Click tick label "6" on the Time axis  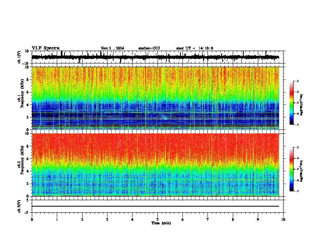pos(183,219)
